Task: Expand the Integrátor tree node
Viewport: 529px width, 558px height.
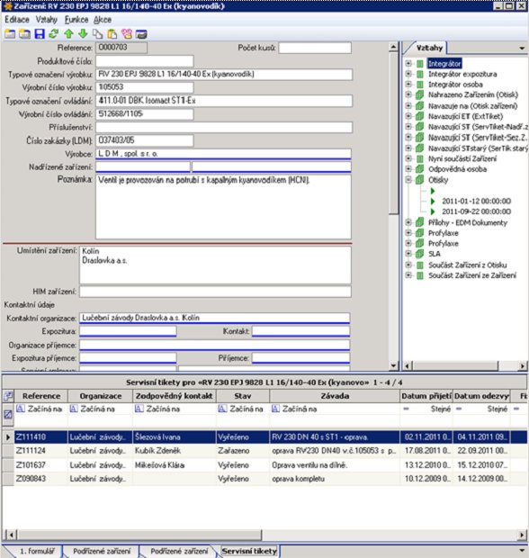Action: coord(408,63)
